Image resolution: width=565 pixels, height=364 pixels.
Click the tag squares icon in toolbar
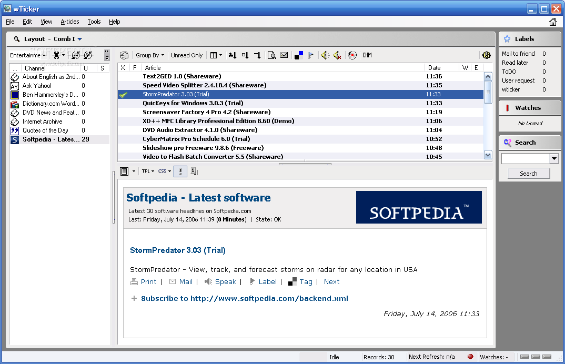pos(299,55)
